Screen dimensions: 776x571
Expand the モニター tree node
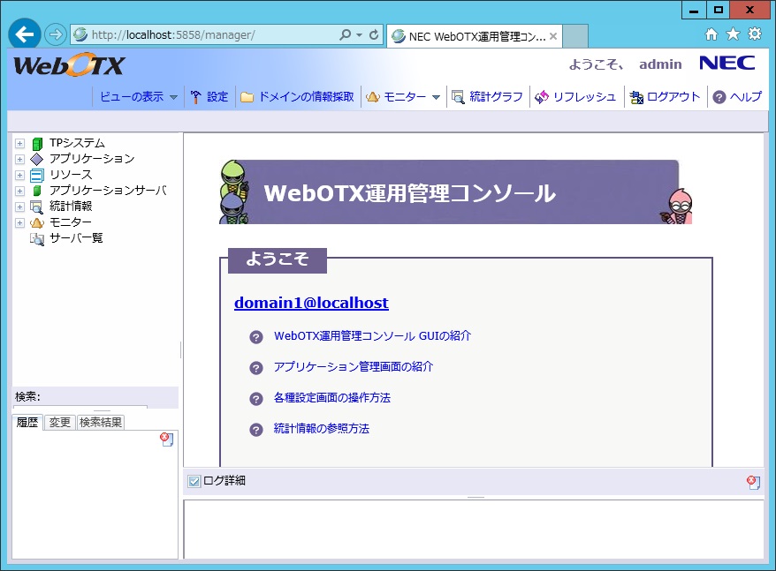tap(19, 222)
